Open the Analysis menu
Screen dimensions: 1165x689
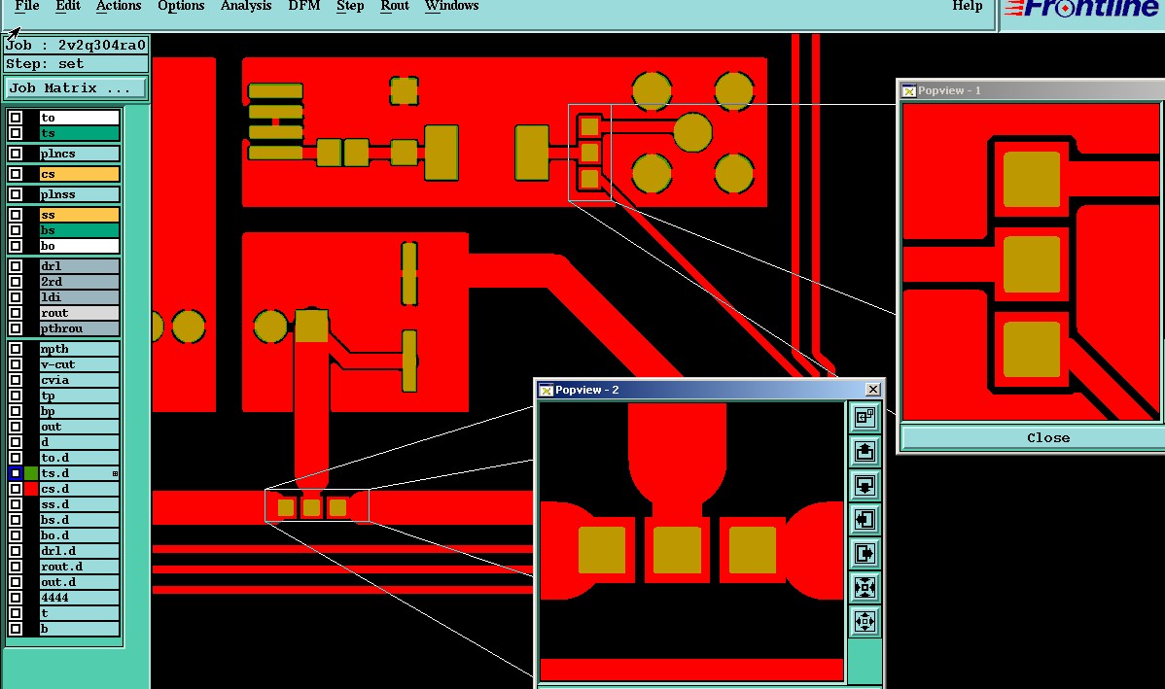[x=246, y=6]
